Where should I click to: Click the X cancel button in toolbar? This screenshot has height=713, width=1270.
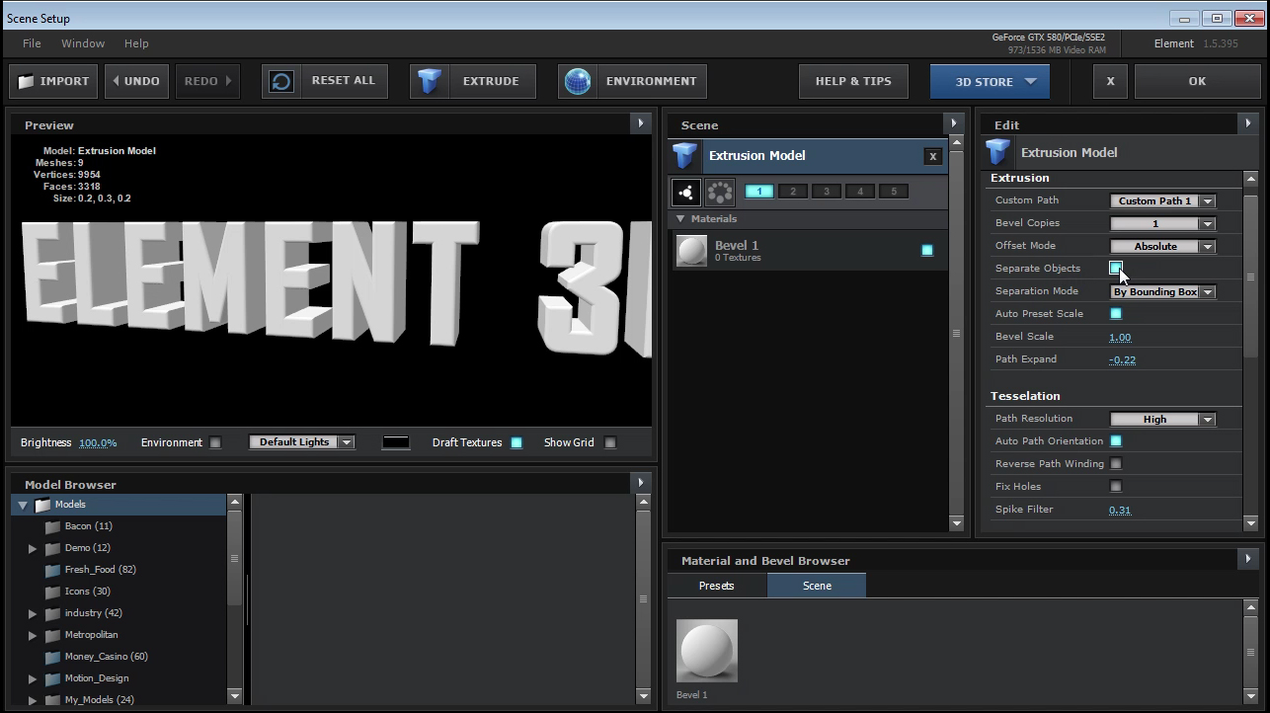(1110, 81)
